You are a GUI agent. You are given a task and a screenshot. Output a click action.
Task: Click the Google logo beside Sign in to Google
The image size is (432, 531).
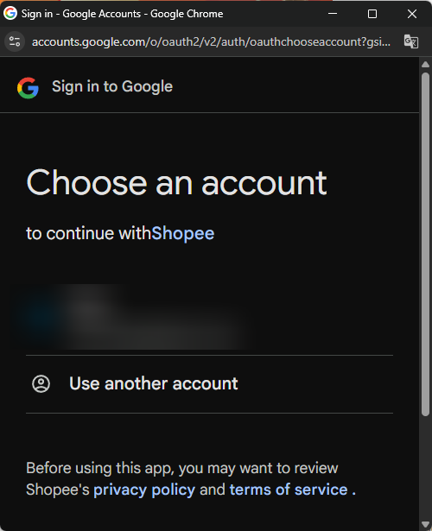(28, 88)
